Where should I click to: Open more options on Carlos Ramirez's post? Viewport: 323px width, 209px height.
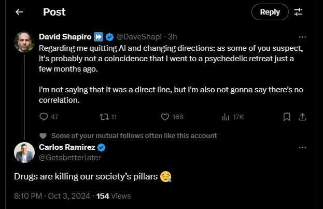303,147
